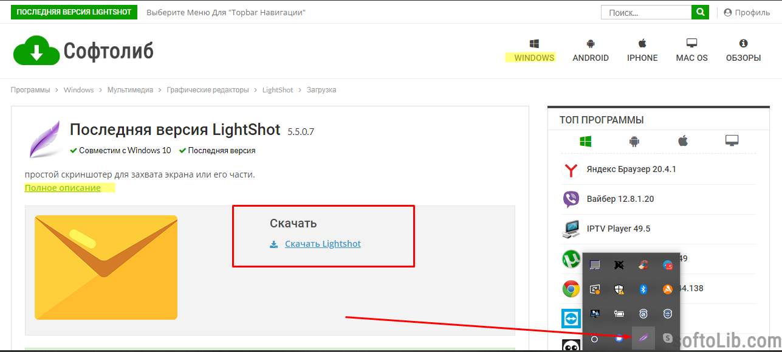The width and height of the screenshot is (782, 352).
Task: Click the green ПОСЛЕДНЯЯ ВЕРСИЯ LIGHTSHOT button
Action: tap(74, 12)
